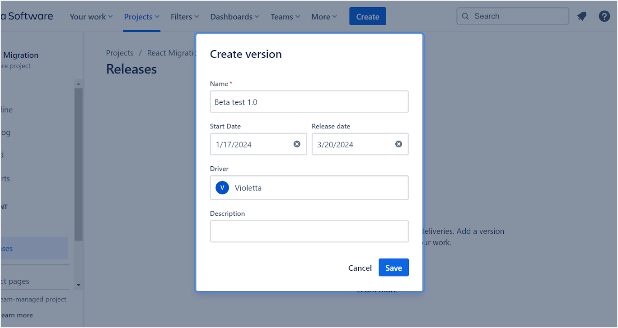Image resolution: width=618 pixels, height=328 pixels.
Task: Save the new version
Action: click(x=393, y=268)
